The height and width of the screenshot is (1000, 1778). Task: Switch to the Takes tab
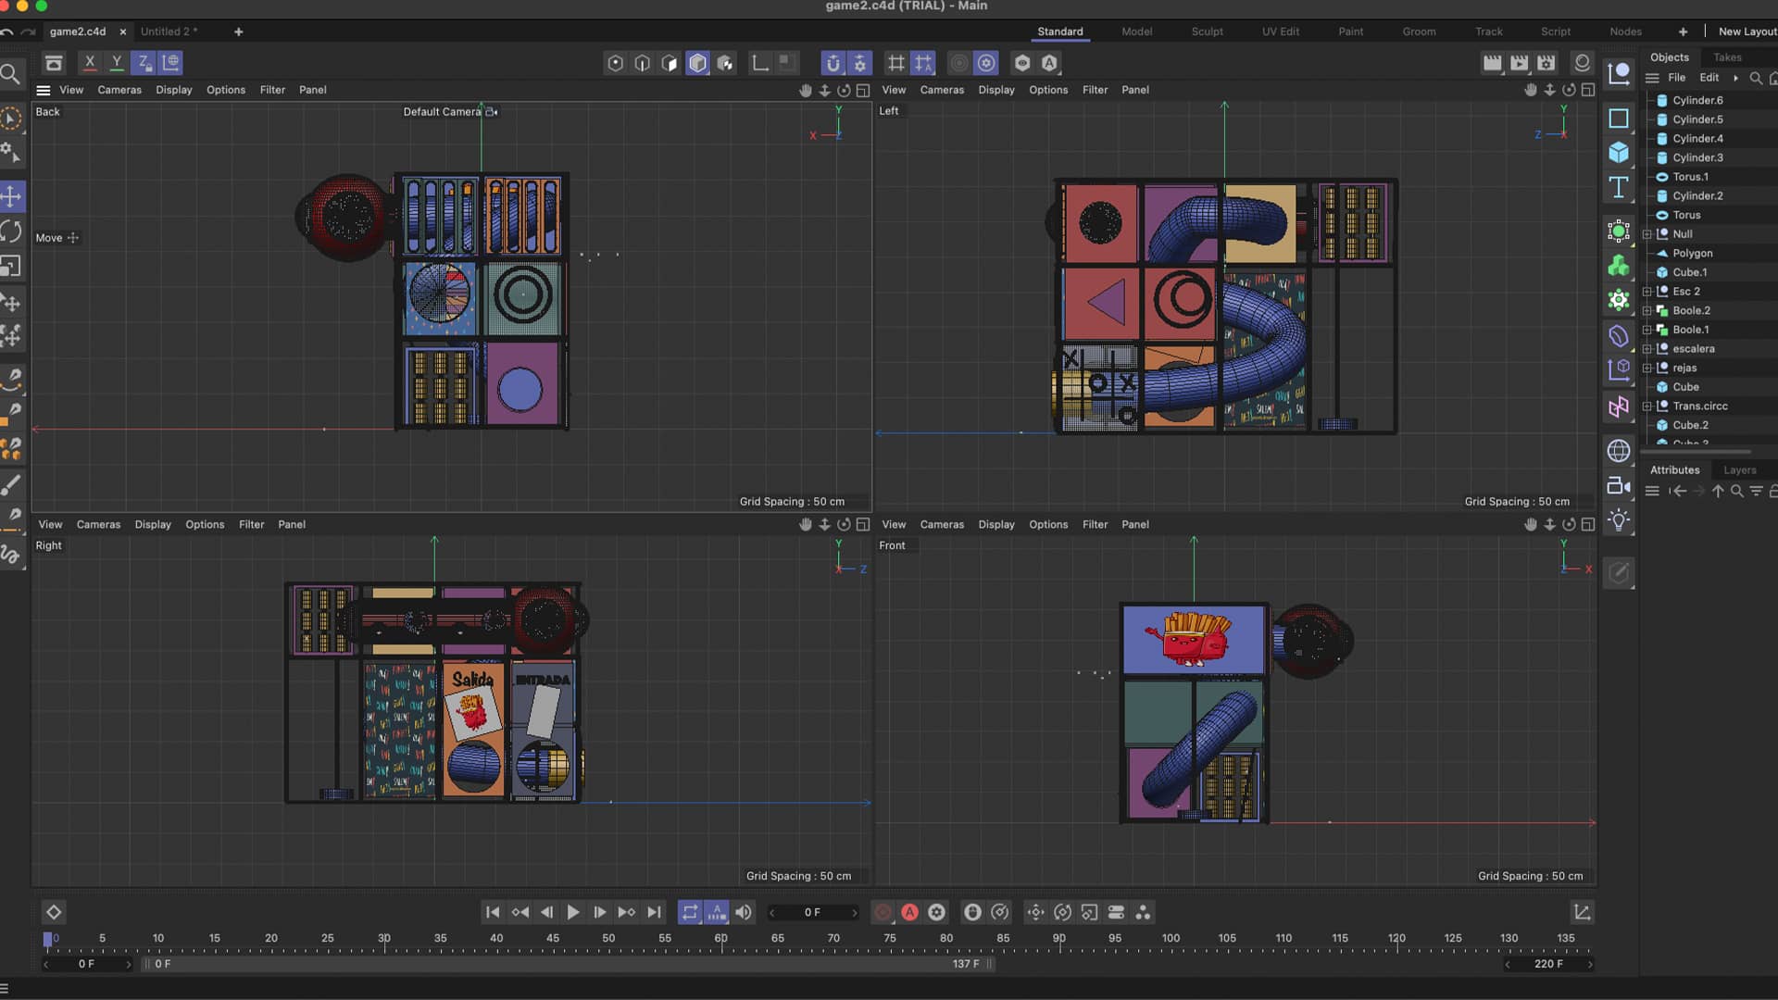(x=1727, y=57)
